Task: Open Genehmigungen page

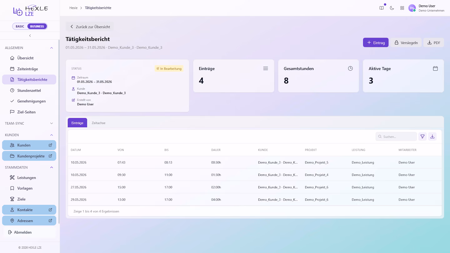Action: [29, 101]
